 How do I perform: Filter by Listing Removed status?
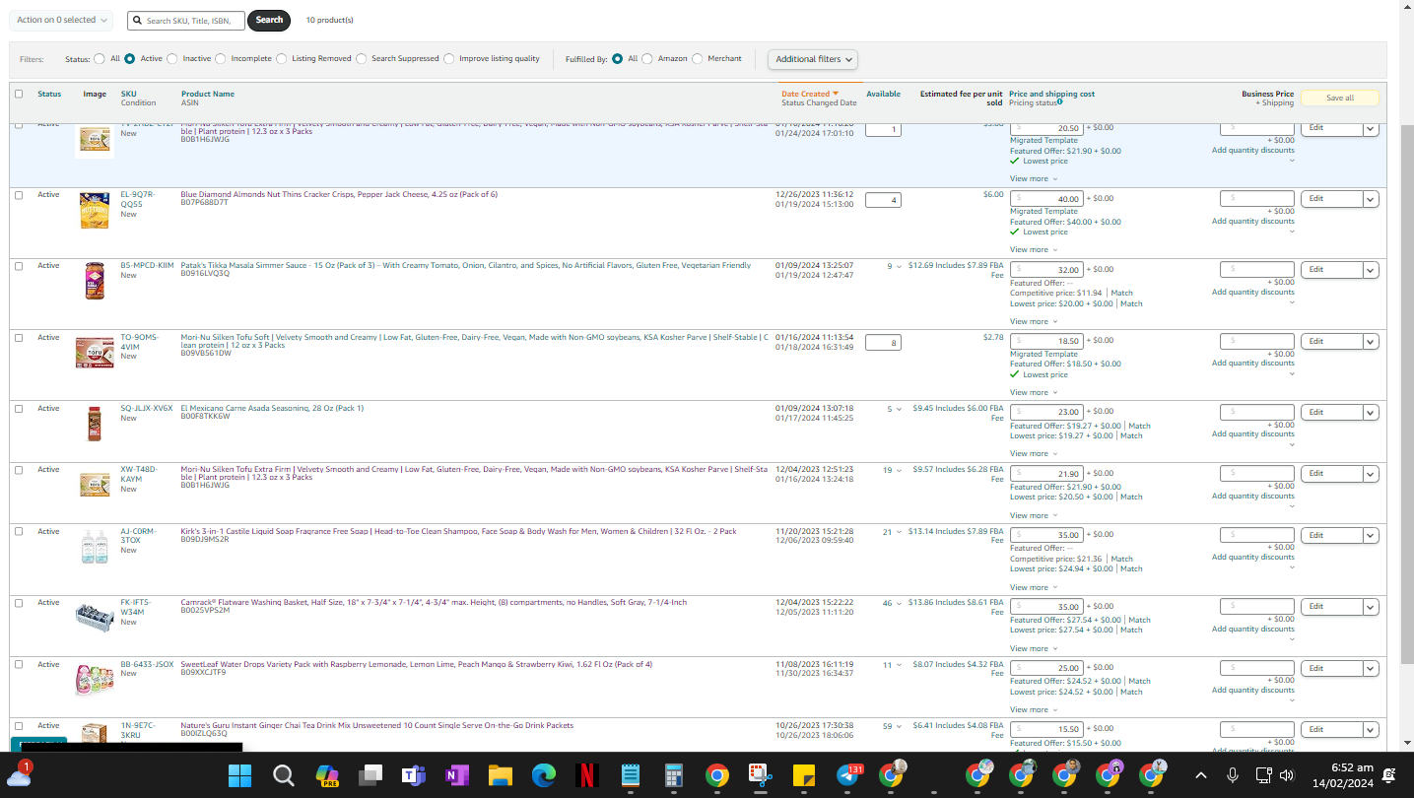(x=282, y=59)
